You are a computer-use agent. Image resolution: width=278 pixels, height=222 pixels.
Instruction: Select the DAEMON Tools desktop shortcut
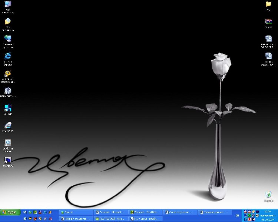[8, 92]
